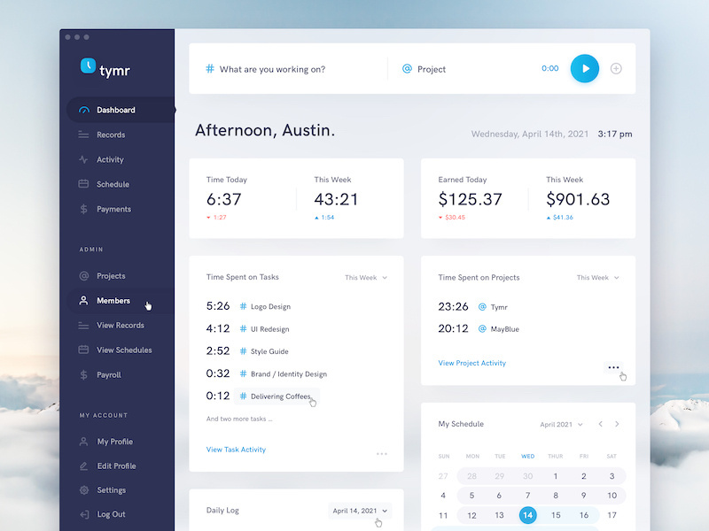
Task: Click the plus circle icon beside play
Action: click(616, 69)
